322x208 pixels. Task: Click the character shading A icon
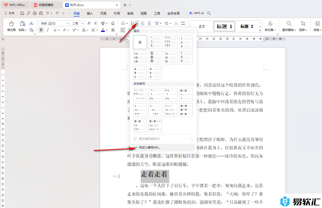(x=113, y=30)
